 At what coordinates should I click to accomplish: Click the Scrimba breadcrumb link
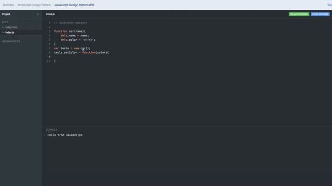tap(8, 5)
